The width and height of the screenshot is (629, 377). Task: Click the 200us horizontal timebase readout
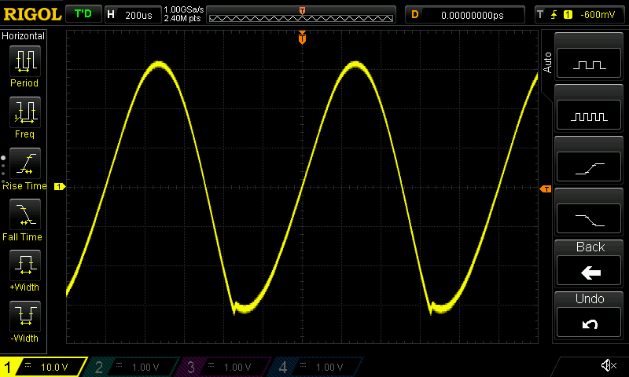(x=138, y=15)
